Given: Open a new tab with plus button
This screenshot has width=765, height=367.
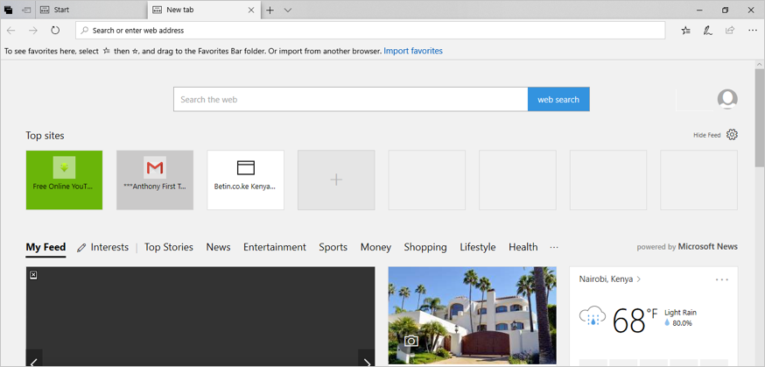Looking at the screenshot, I should coord(270,11).
